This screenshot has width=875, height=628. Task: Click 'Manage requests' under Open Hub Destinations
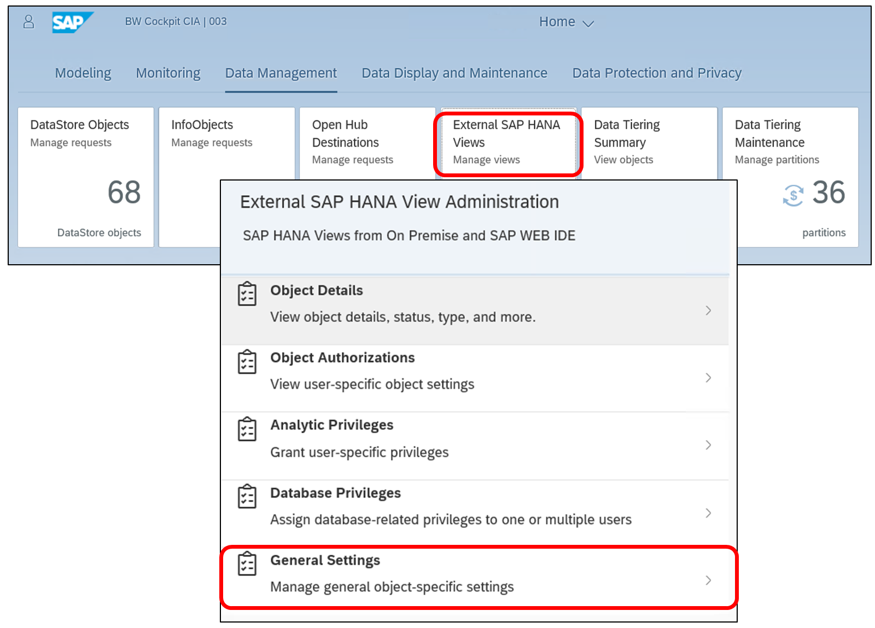[x=353, y=160]
